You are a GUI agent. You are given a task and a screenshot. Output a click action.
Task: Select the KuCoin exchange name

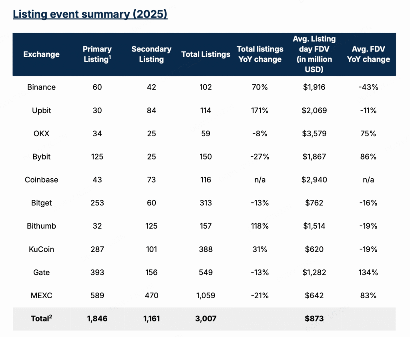point(41,249)
